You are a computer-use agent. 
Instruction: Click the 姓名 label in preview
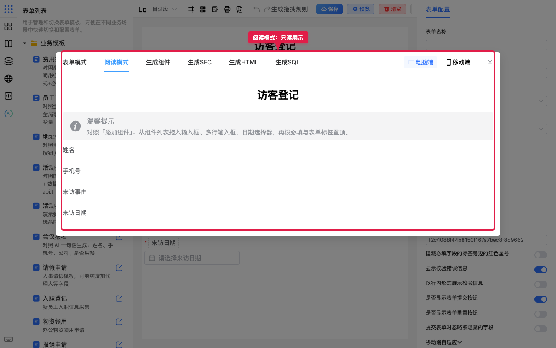(x=69, y=150)
